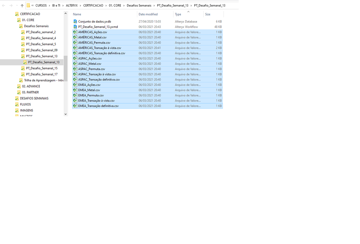Open Trilha de Aprendizagem folder in the tree

click(44, 80)
